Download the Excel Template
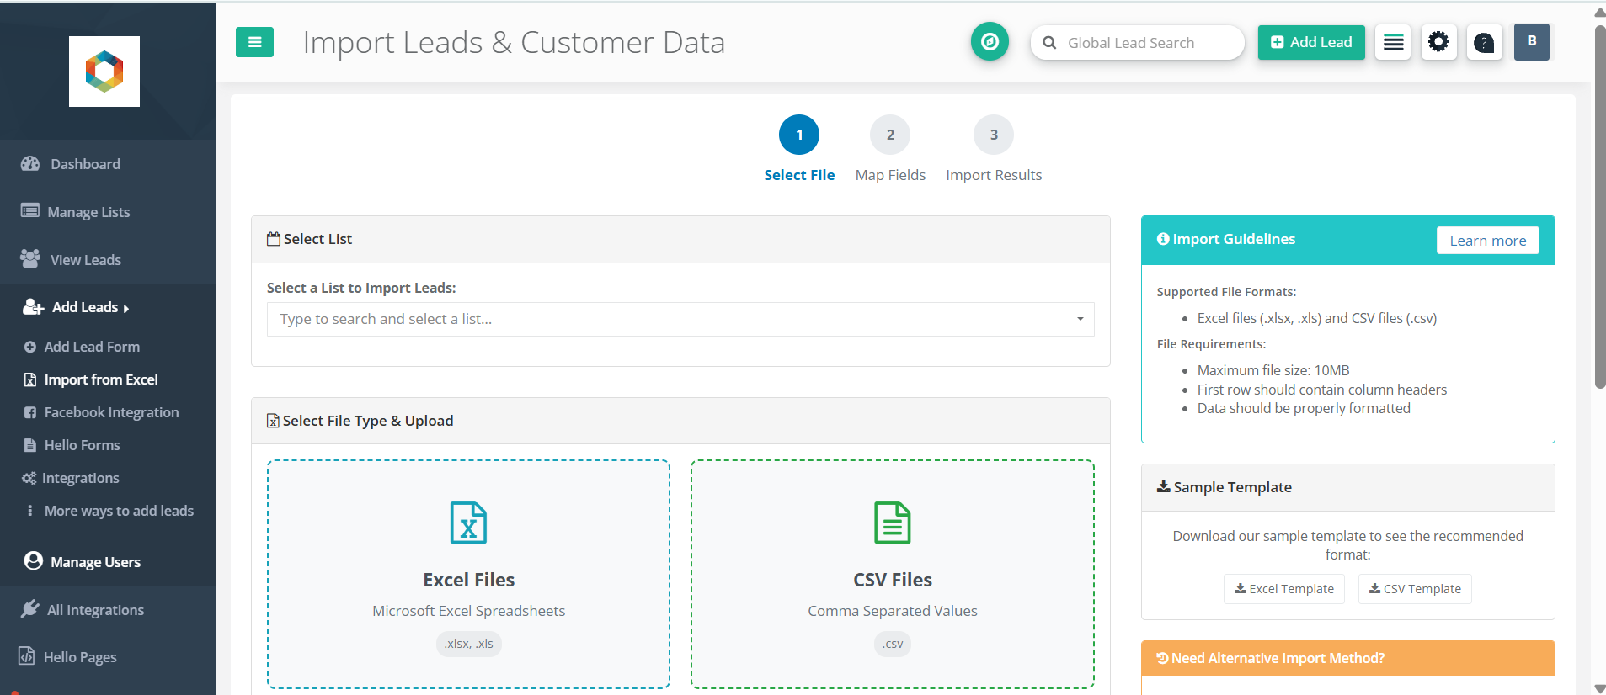 click(x=1283, y=589)
